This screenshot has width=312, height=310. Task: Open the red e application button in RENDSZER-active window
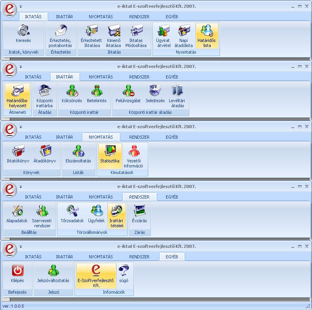point(10,190)
